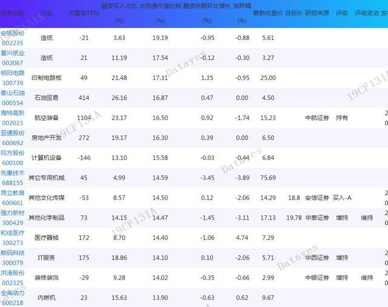Image resolution: width=388 pixels, height=307 pixels.
Task: Click 中航证券 in the research source column
Action: (317, 118)
